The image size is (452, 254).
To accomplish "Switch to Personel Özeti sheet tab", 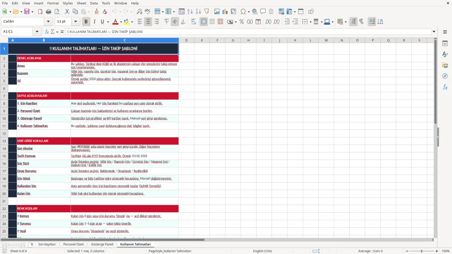I will point(73,244).
